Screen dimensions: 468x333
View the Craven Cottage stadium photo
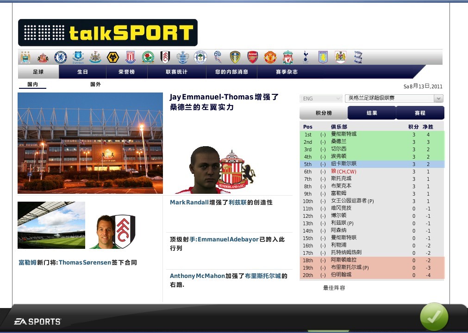pyautogui.click(x=51, y=225)
